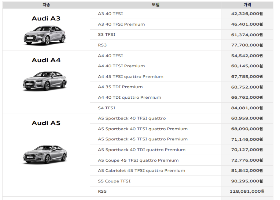Click the 72,776,000원 price
The width and height of the screenshot is (280, 200).
tap(247, 160)
